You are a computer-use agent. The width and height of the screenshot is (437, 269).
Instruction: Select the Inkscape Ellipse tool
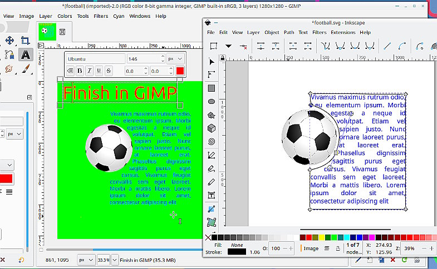click(x=212, y=102)
